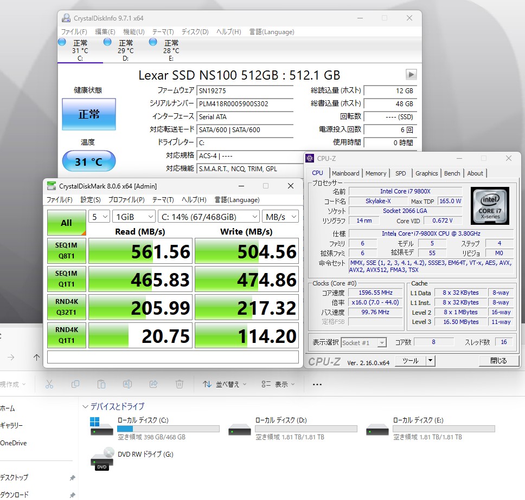Open the test count dropdown showing 5
The image size is (525, 500).
click(99, 217)
